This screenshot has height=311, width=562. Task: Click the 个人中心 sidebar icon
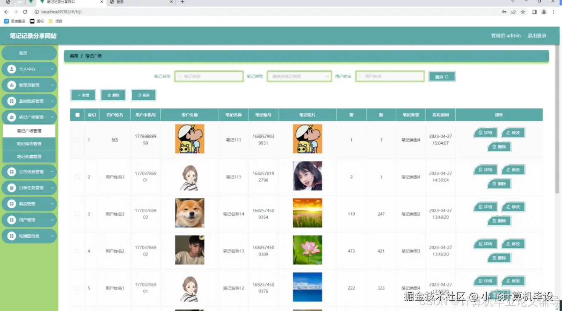click(12, 69)
